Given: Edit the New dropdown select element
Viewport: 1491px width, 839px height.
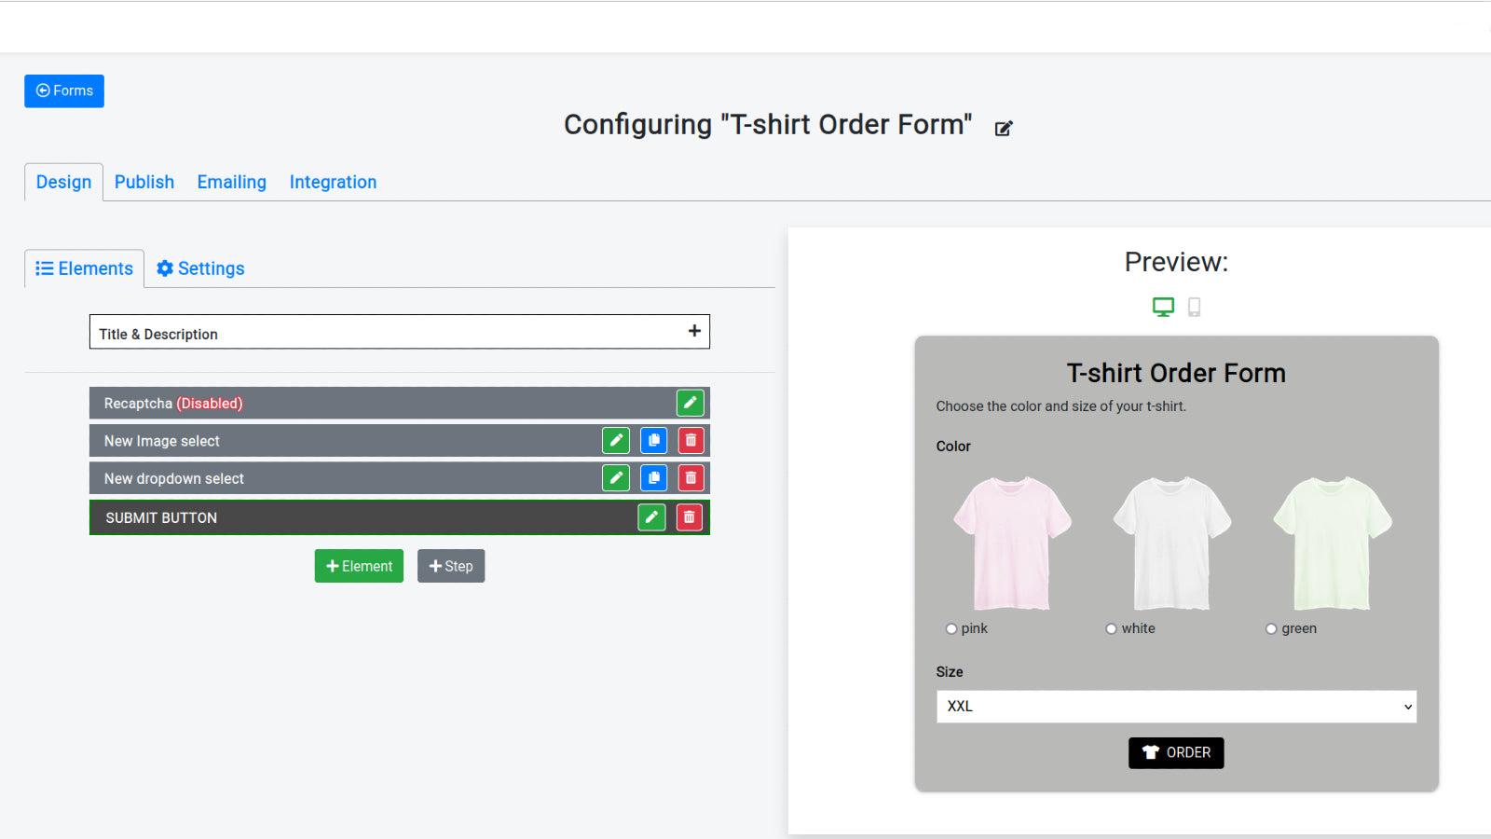Looking at the screenshot, I should coord(616,477).
